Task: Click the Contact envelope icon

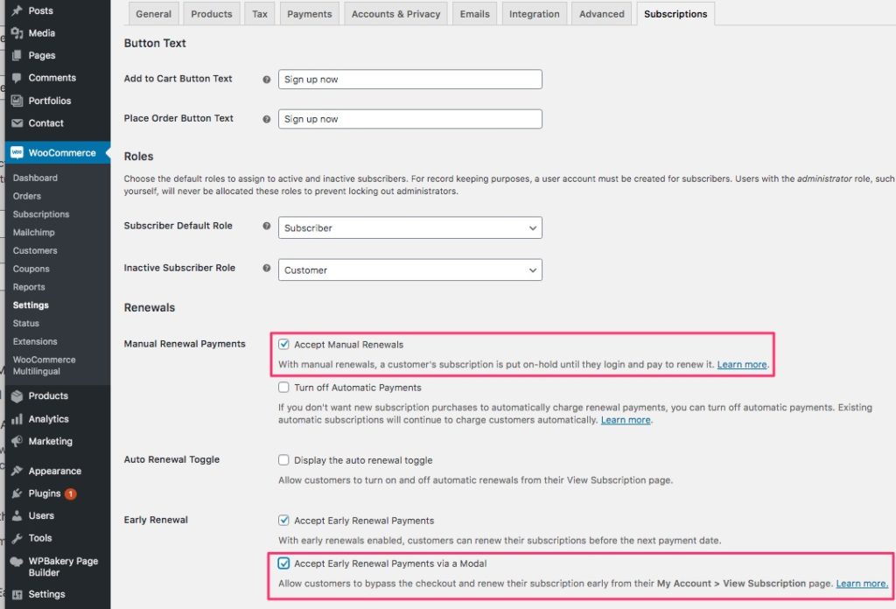Action: pos(17,122)
